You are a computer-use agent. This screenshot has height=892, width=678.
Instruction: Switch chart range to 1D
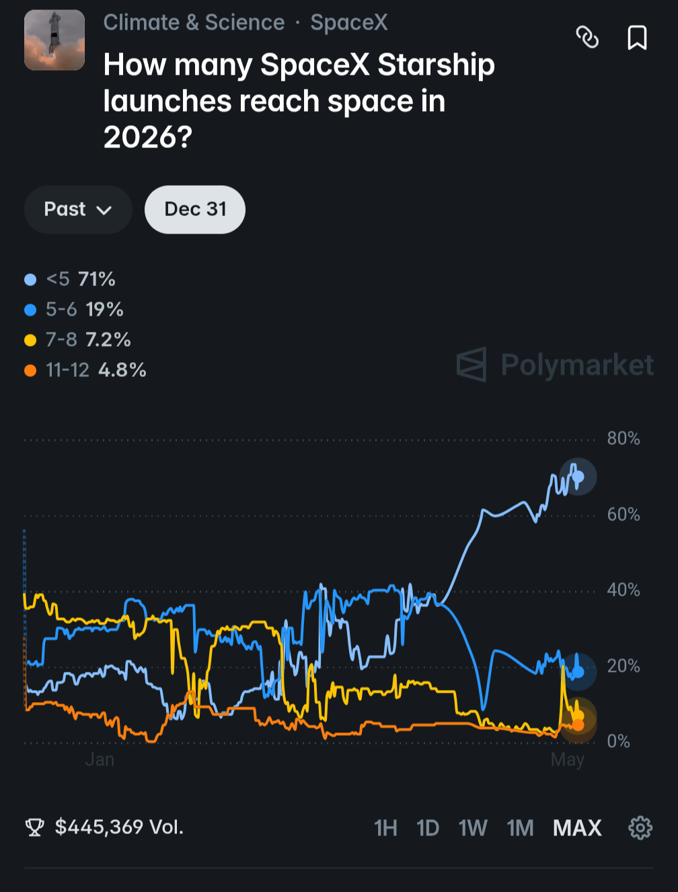coord(428,827)
